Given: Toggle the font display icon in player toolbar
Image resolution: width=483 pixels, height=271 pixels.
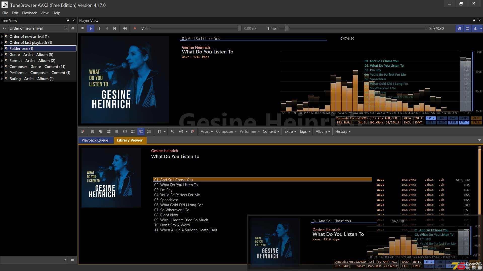Looking at the screenshot, I should point(459,29).
